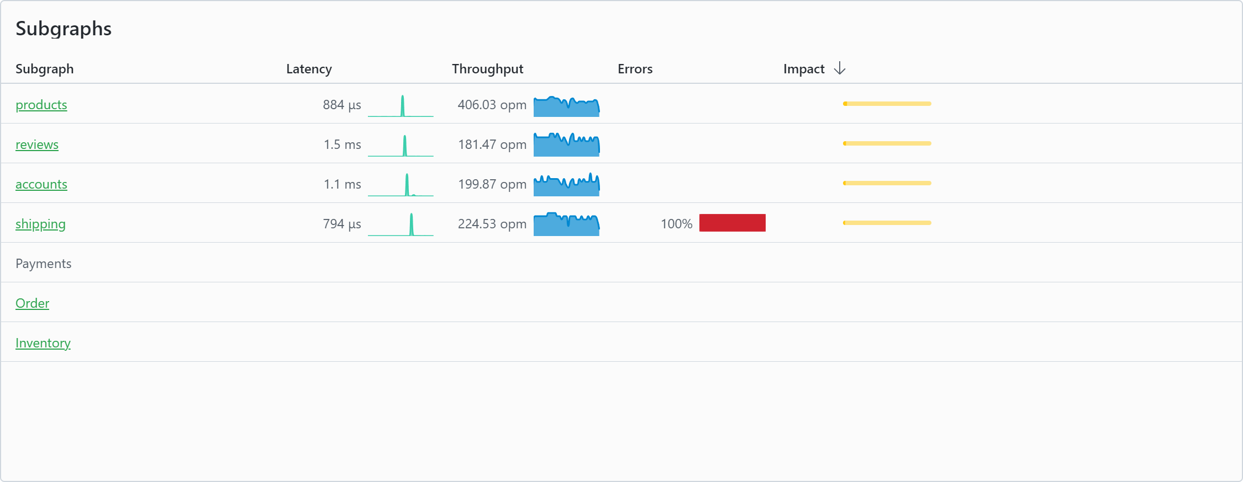
Task: Open the accounts subgraph link
Action: pyautogui.click(x=41, y=184)
